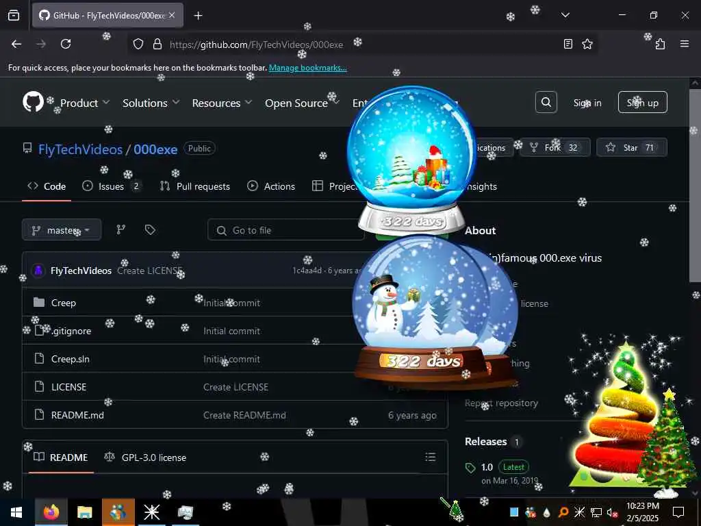
Task: Open the list all tabs chevron
Action: (x=565, y=15)
